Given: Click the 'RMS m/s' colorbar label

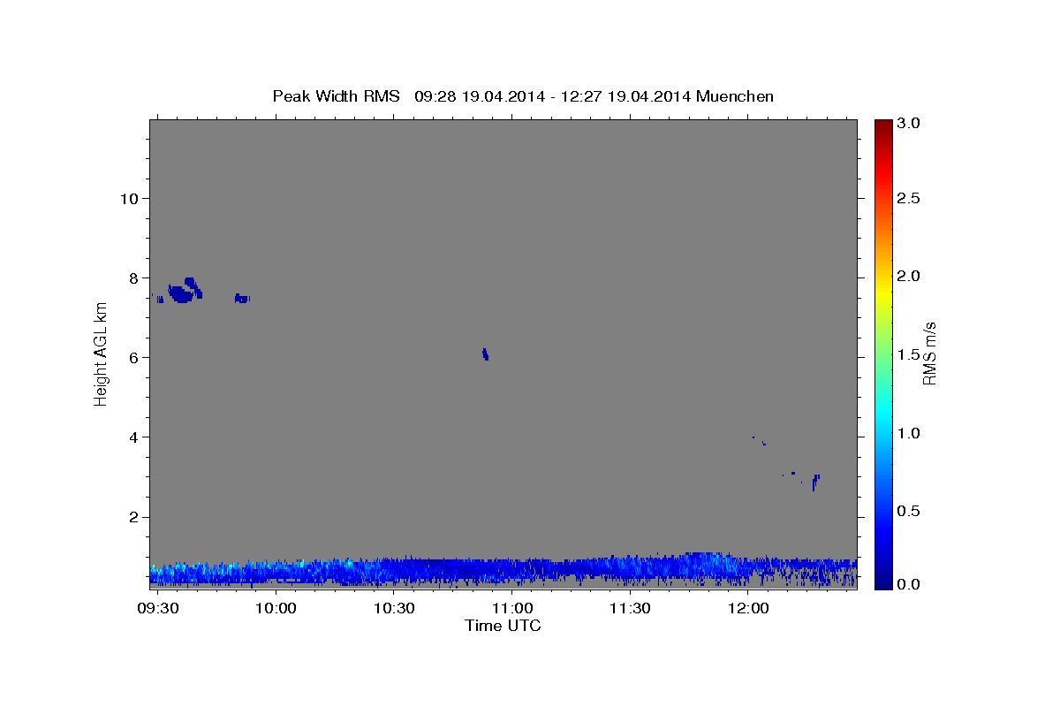Looking at the screenshot, I should click(930, 353).
